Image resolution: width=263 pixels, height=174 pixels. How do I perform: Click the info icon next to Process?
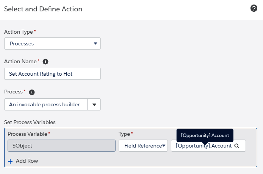point(32,92)
